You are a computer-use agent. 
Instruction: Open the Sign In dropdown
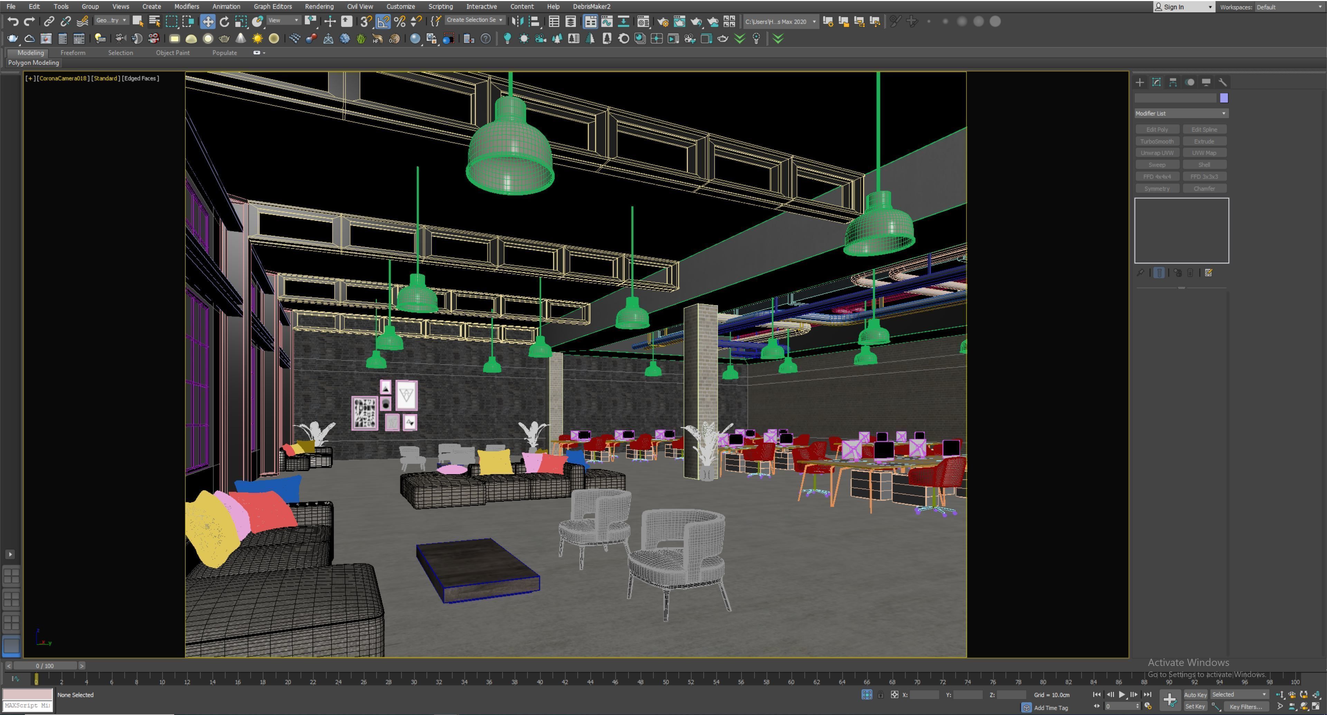point(1184,7)
